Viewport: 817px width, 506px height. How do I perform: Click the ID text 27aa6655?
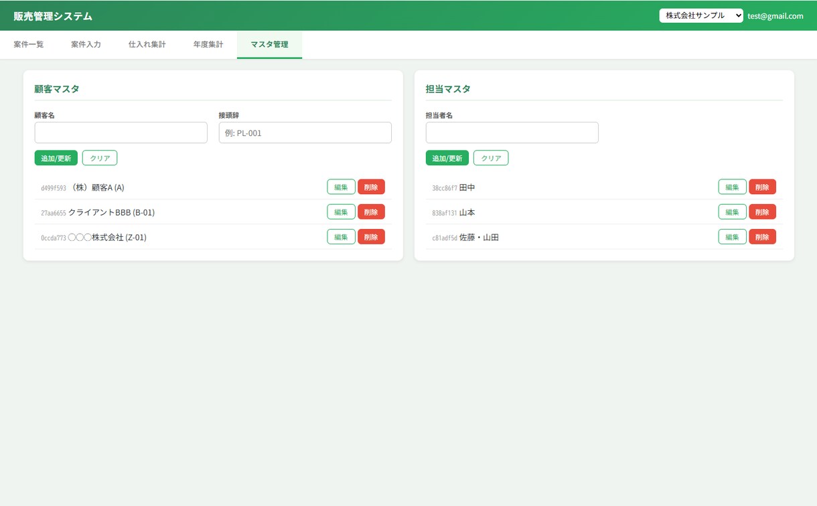pos(54,213)
